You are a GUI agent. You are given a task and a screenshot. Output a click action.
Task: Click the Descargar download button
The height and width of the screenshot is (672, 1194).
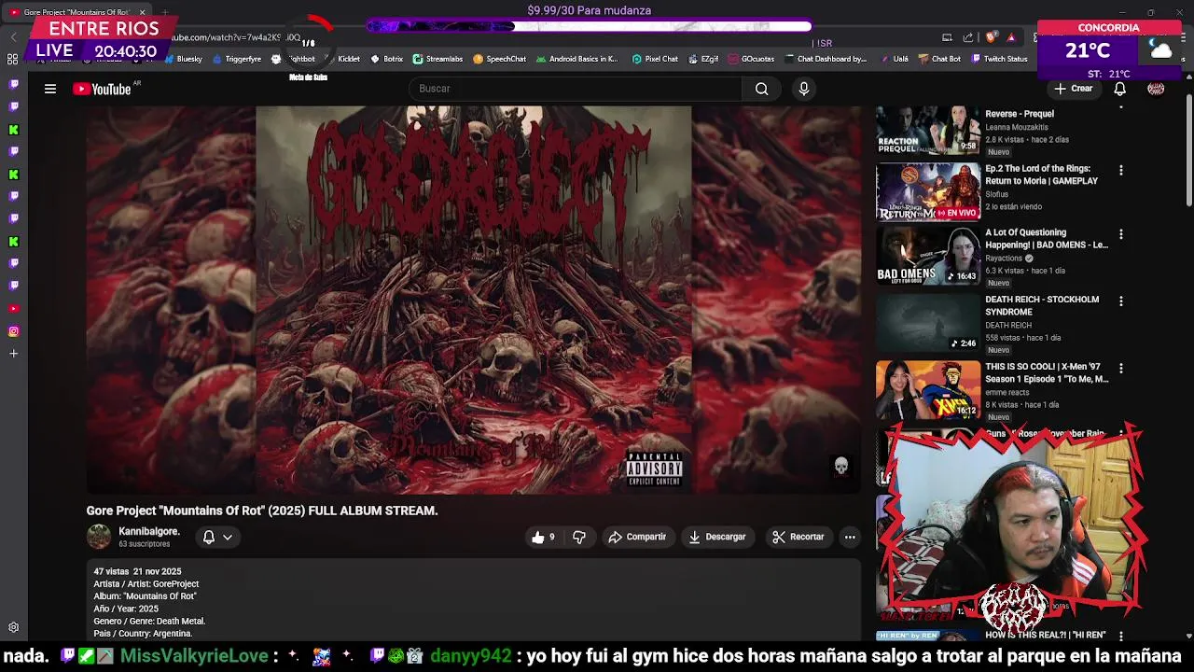717,537
